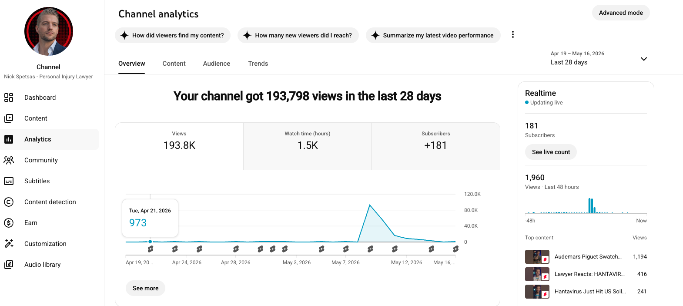Image resolution: width=683 pixels, height=306 pixels.
Task: Click the tallest bar in realtime chart
Action: (x=590, y=205)
